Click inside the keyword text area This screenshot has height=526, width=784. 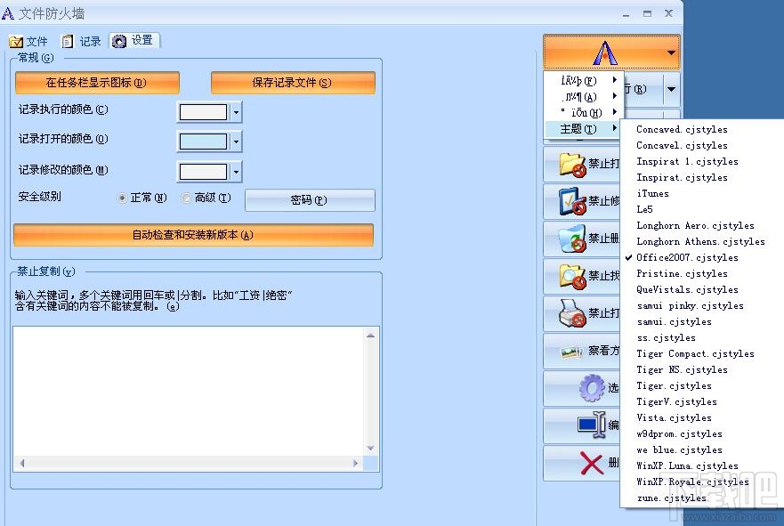(x=189, y=391)
